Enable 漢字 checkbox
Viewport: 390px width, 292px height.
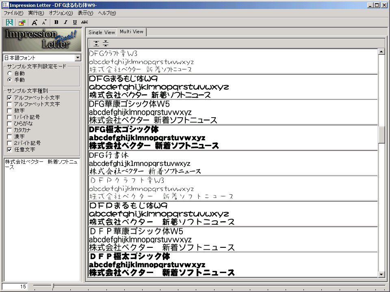point(9,137)
